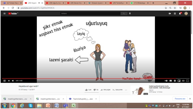Skip to the next video
The height and width of the screenshot is (109, 193).
[9, 81]
